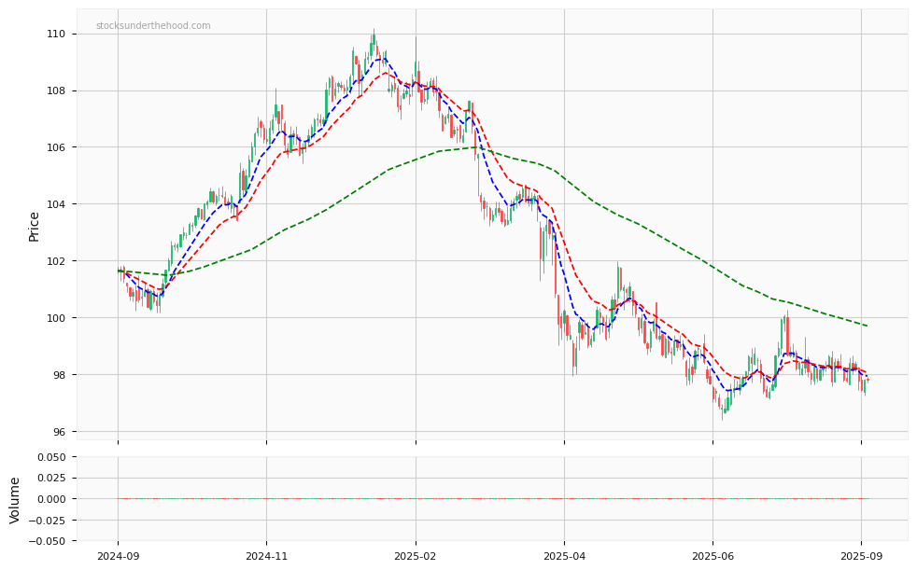Screen dimensions: 917x570
Task: Click the 2025-06 date label
Action: 712,556
